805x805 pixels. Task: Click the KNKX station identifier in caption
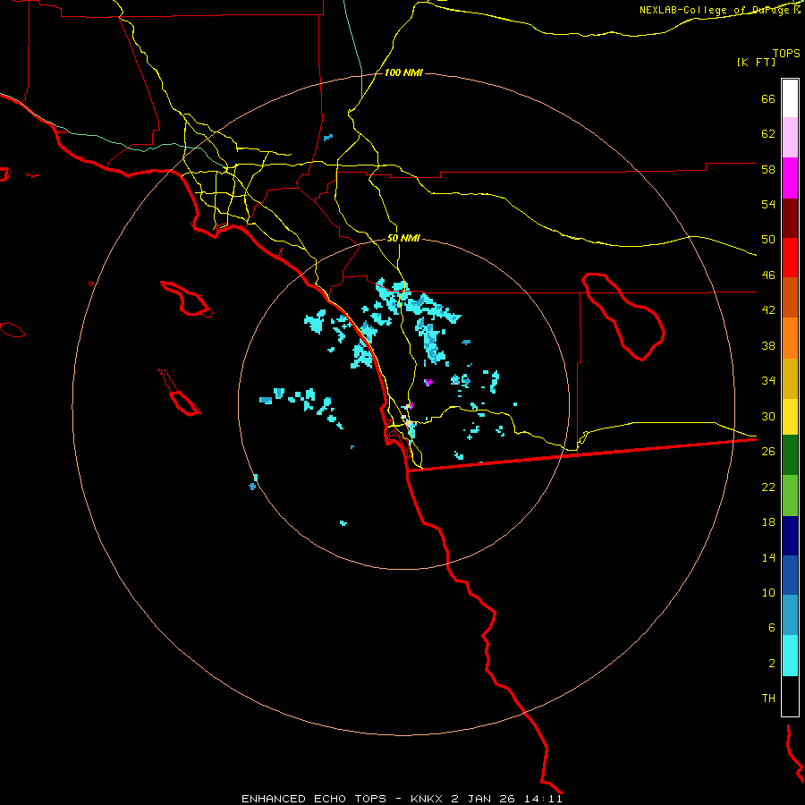point(426,799)
